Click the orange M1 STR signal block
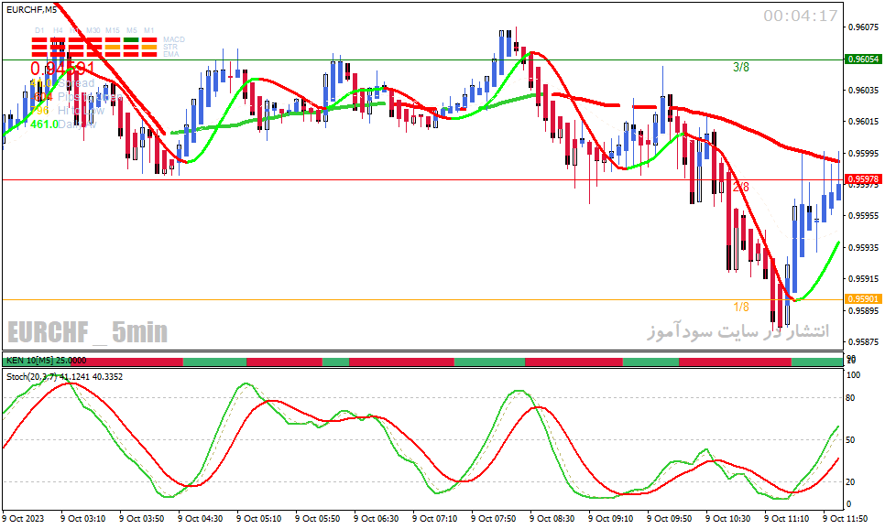The image size is (885, 529). click(149, 48)
